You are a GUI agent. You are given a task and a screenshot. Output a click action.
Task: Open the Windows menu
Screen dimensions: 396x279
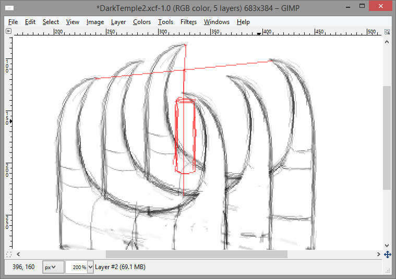click(217, 22)
